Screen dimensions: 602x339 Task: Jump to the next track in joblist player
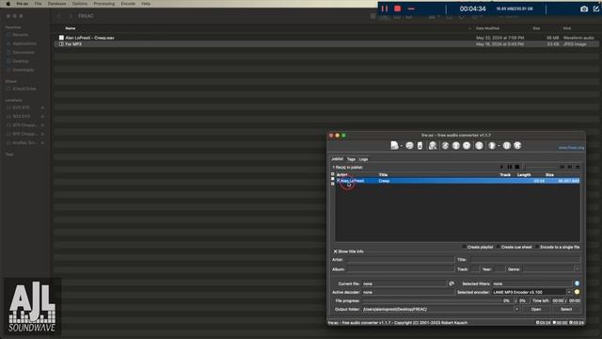(x=570, y=167)
